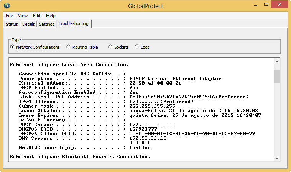The image size is (291, 172).
Task: Open the Help menu
Action: [51, 16]
